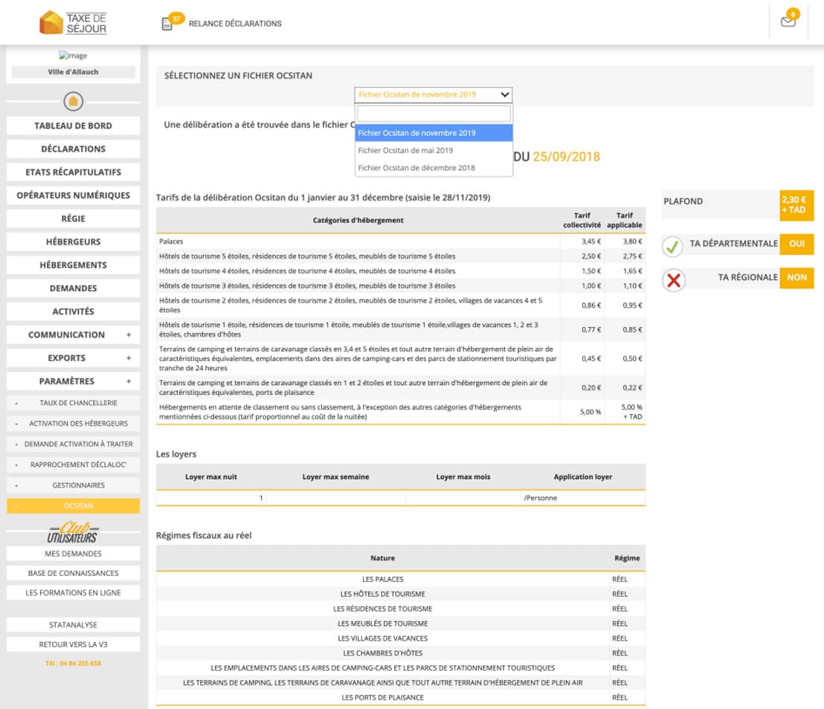Image resolution: width=824 pixels, height=709 pixels.
Task: Click Les Hôtels de Tourisme row
Action: tap(400, 594)
